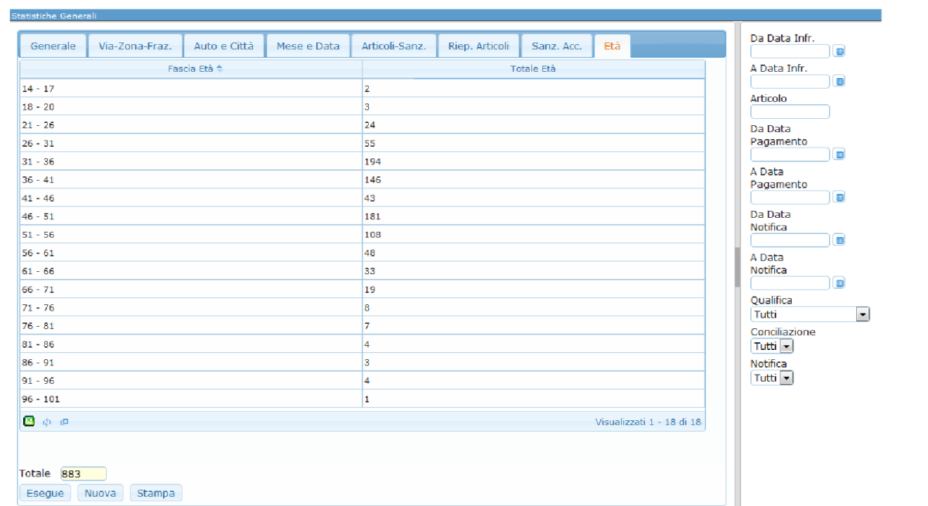Focus the Articolo input field
The width and height of the screenshot is (928, 506).
click(x=790, y=112)
